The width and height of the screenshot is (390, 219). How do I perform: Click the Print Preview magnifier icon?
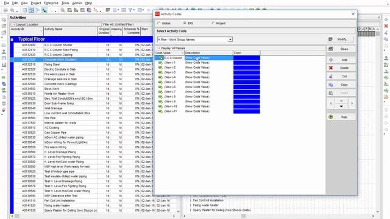pyautogui.click(x=12, y=10)
